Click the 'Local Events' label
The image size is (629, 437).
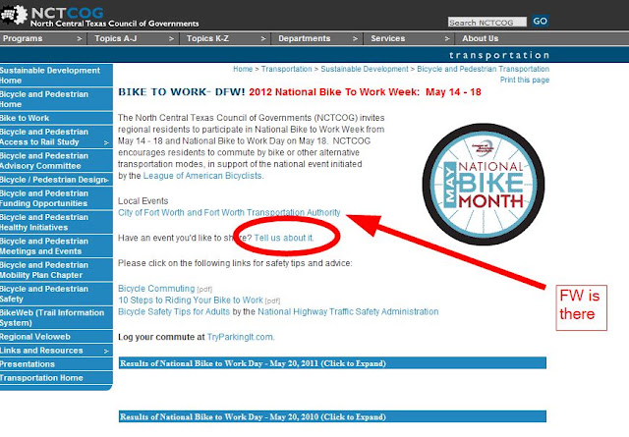pos(143,201)
